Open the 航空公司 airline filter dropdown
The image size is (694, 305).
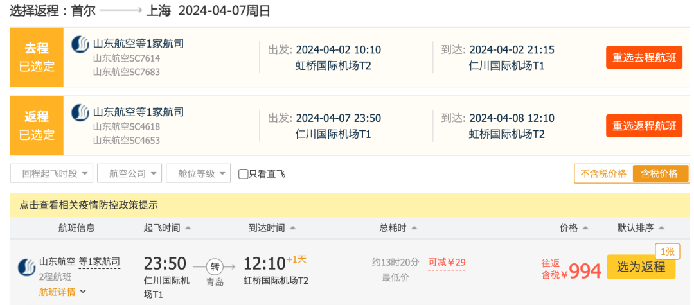tap(129, 173)
